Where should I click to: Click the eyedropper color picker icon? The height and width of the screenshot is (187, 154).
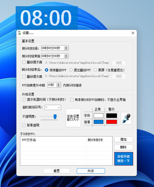click(x=126, y=118)
